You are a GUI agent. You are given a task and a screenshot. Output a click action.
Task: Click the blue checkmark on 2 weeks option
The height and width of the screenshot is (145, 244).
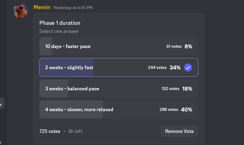click(188, 67)
